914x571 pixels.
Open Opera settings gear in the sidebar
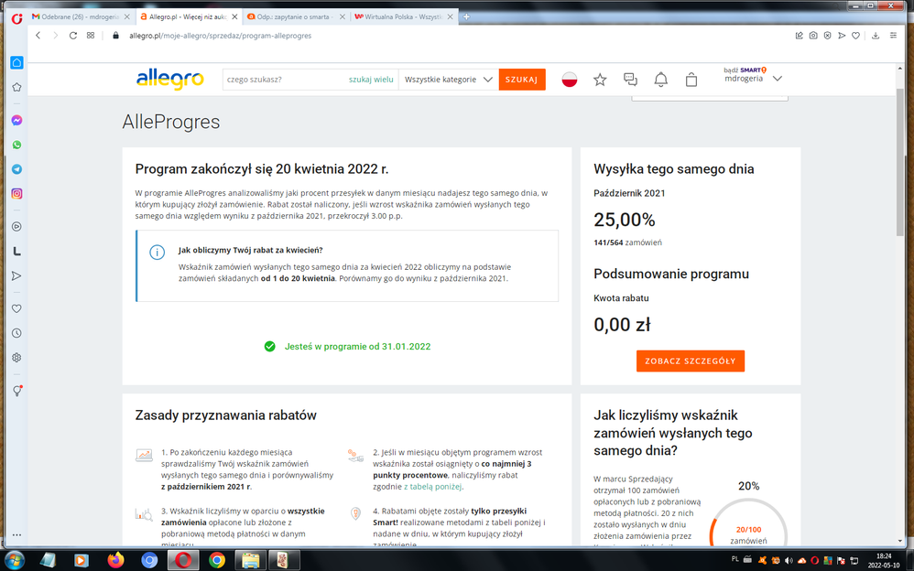[16, 358]
